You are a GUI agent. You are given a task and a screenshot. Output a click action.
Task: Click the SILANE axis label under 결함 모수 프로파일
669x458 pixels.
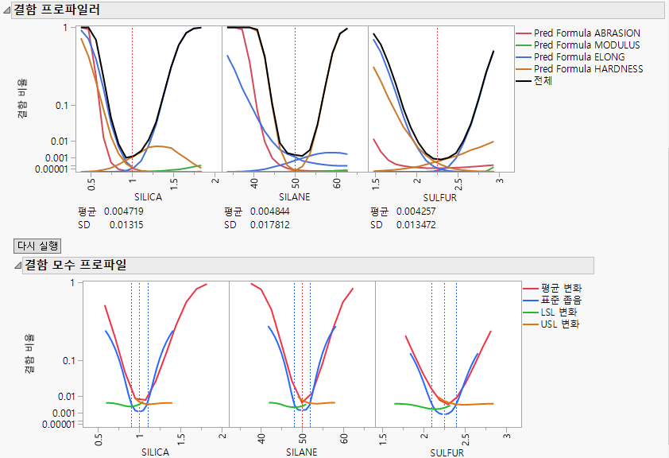click(x=302, y=452)
